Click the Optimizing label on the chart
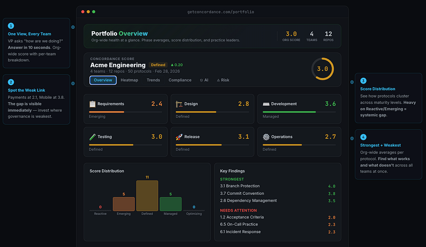The image size is (426, 247). (x=194, y=214)
